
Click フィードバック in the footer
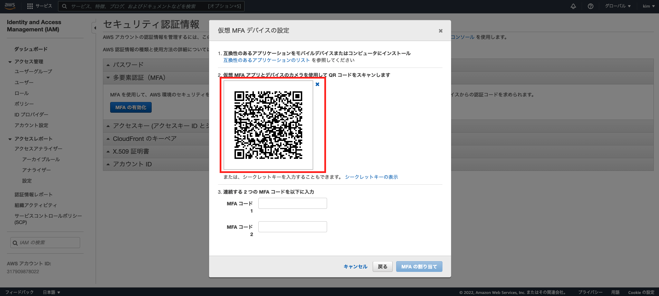pos(19,292)
